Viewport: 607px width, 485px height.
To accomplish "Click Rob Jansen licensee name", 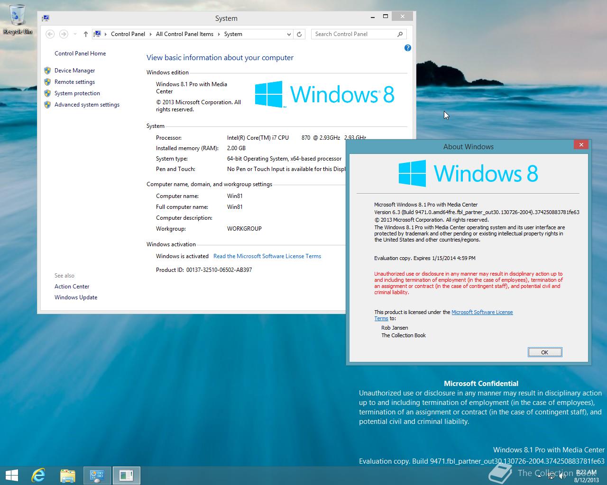I will click(395, 328).
